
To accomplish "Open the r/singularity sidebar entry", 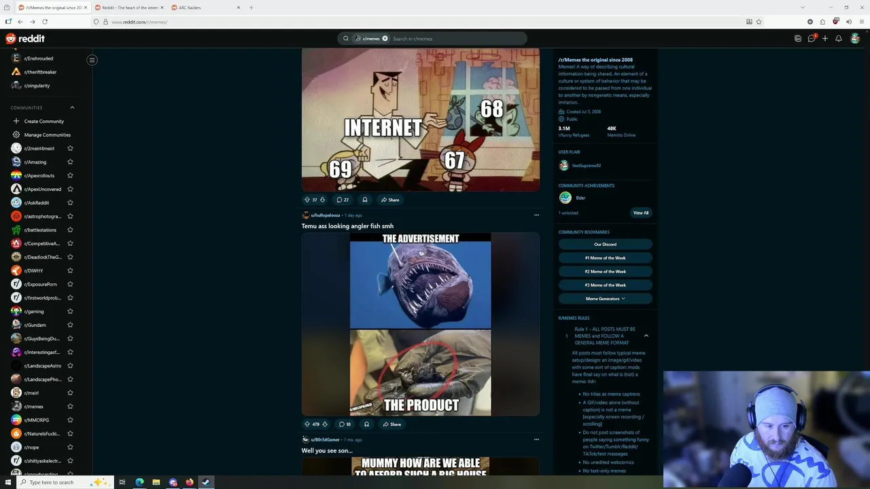I will tap(37, 86).
